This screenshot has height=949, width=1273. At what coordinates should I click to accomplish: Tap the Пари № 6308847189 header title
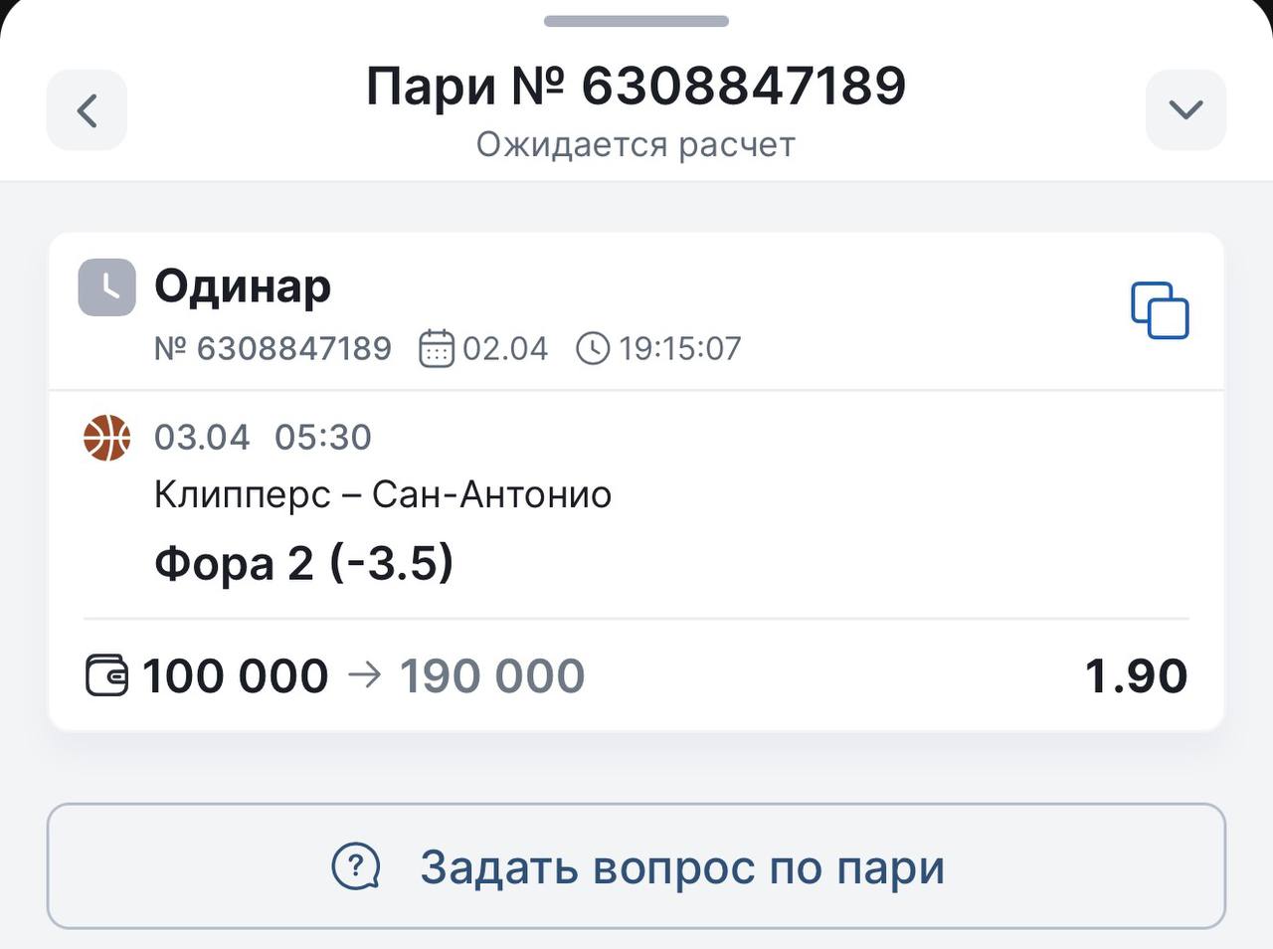tap(636, 86)
